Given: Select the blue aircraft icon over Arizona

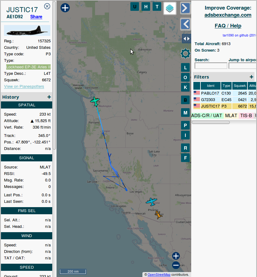Looking at the screenshot, I should tap(151, 202).
